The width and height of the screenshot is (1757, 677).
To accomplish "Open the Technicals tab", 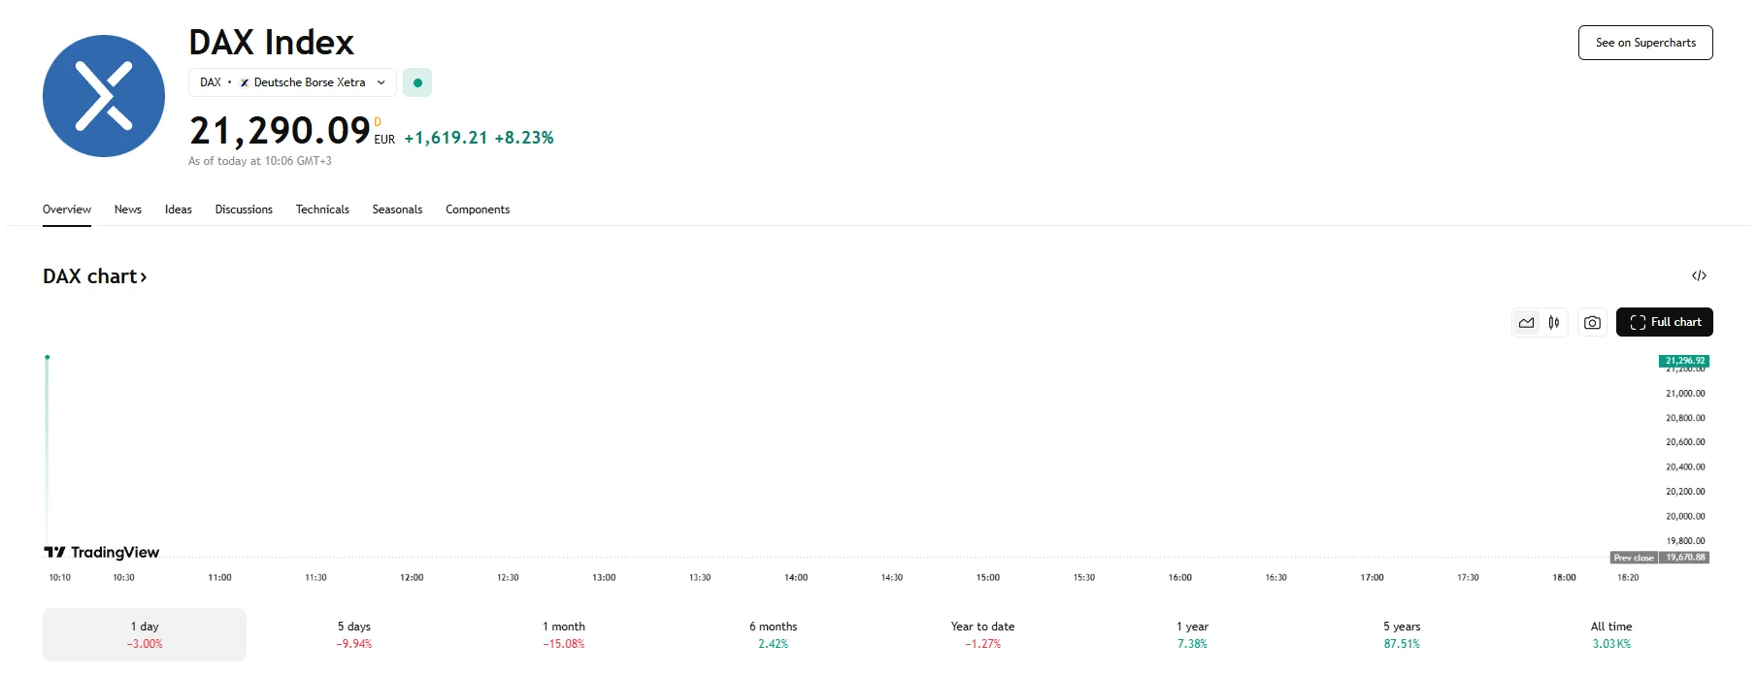I will [x=322, y=210].
